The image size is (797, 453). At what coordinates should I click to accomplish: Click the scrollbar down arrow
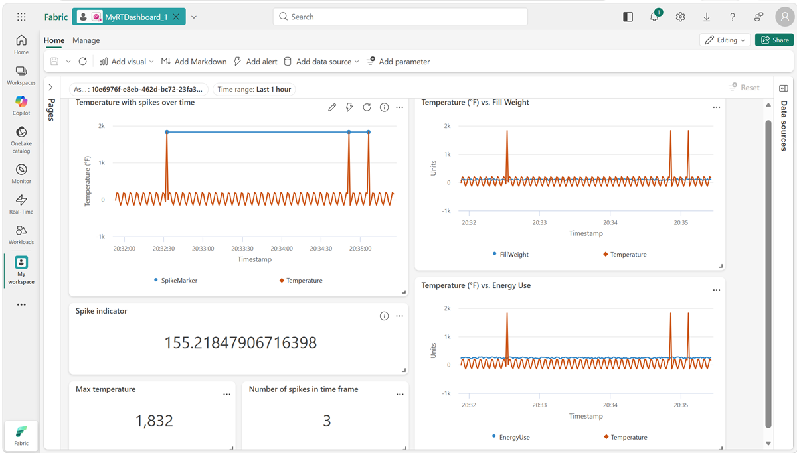pyautogui.click(x=768, y=444)
